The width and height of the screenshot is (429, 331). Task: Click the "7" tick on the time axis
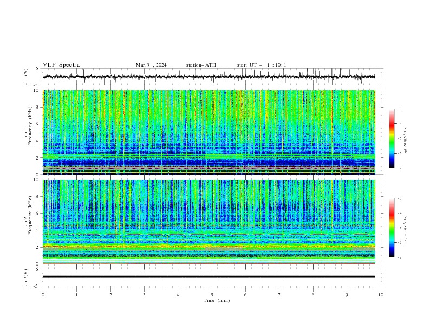click(279, 295)
